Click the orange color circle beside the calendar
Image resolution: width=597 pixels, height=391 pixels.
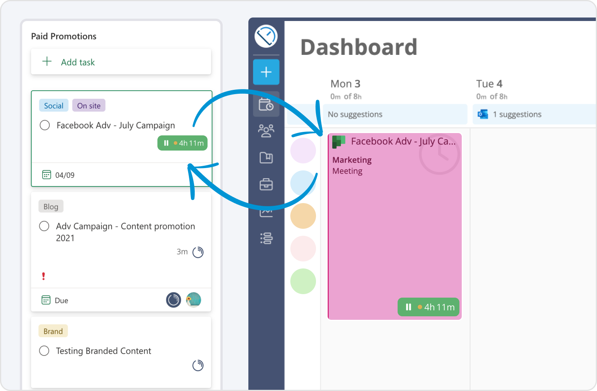303,216
